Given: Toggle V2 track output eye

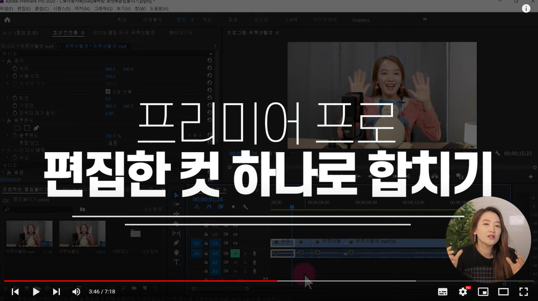Looking at the screenshot, I should coord(235,234).
